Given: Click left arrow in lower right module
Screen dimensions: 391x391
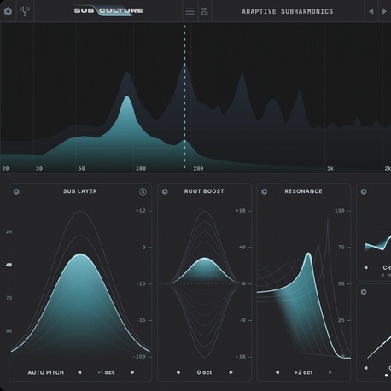Looking at the screenshot, I should tap(365, 368).
